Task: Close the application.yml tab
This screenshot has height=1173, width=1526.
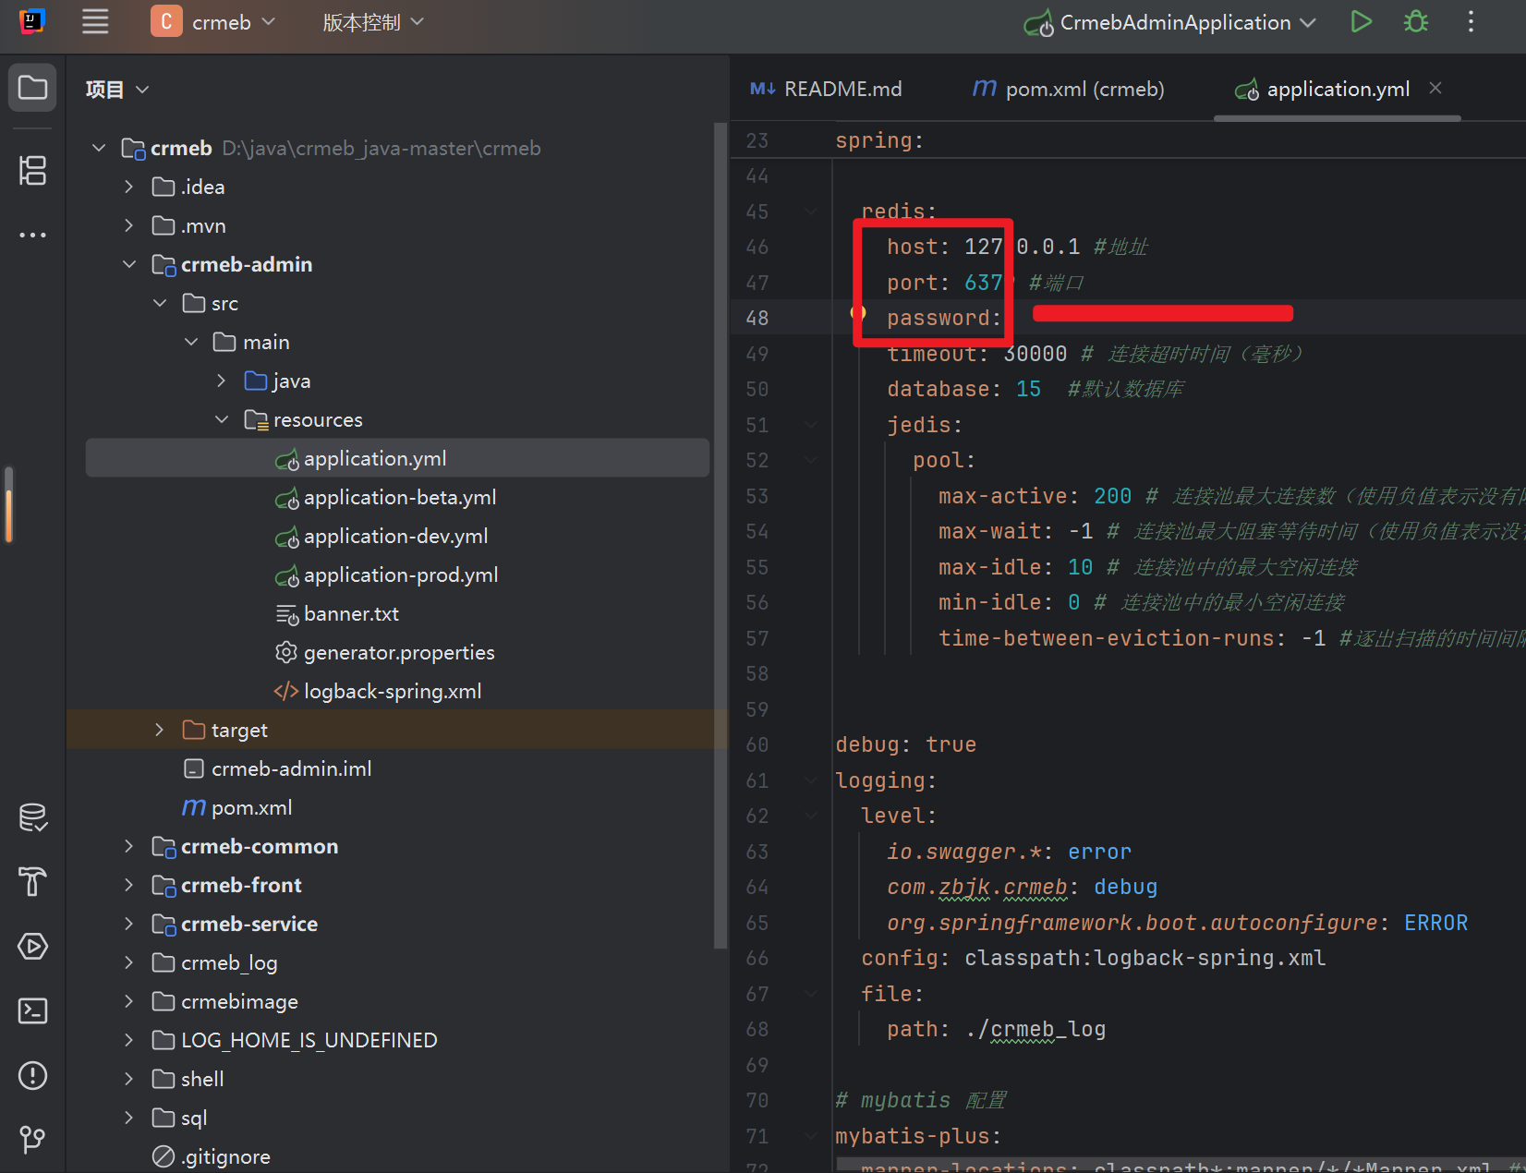Action: 1435,88
